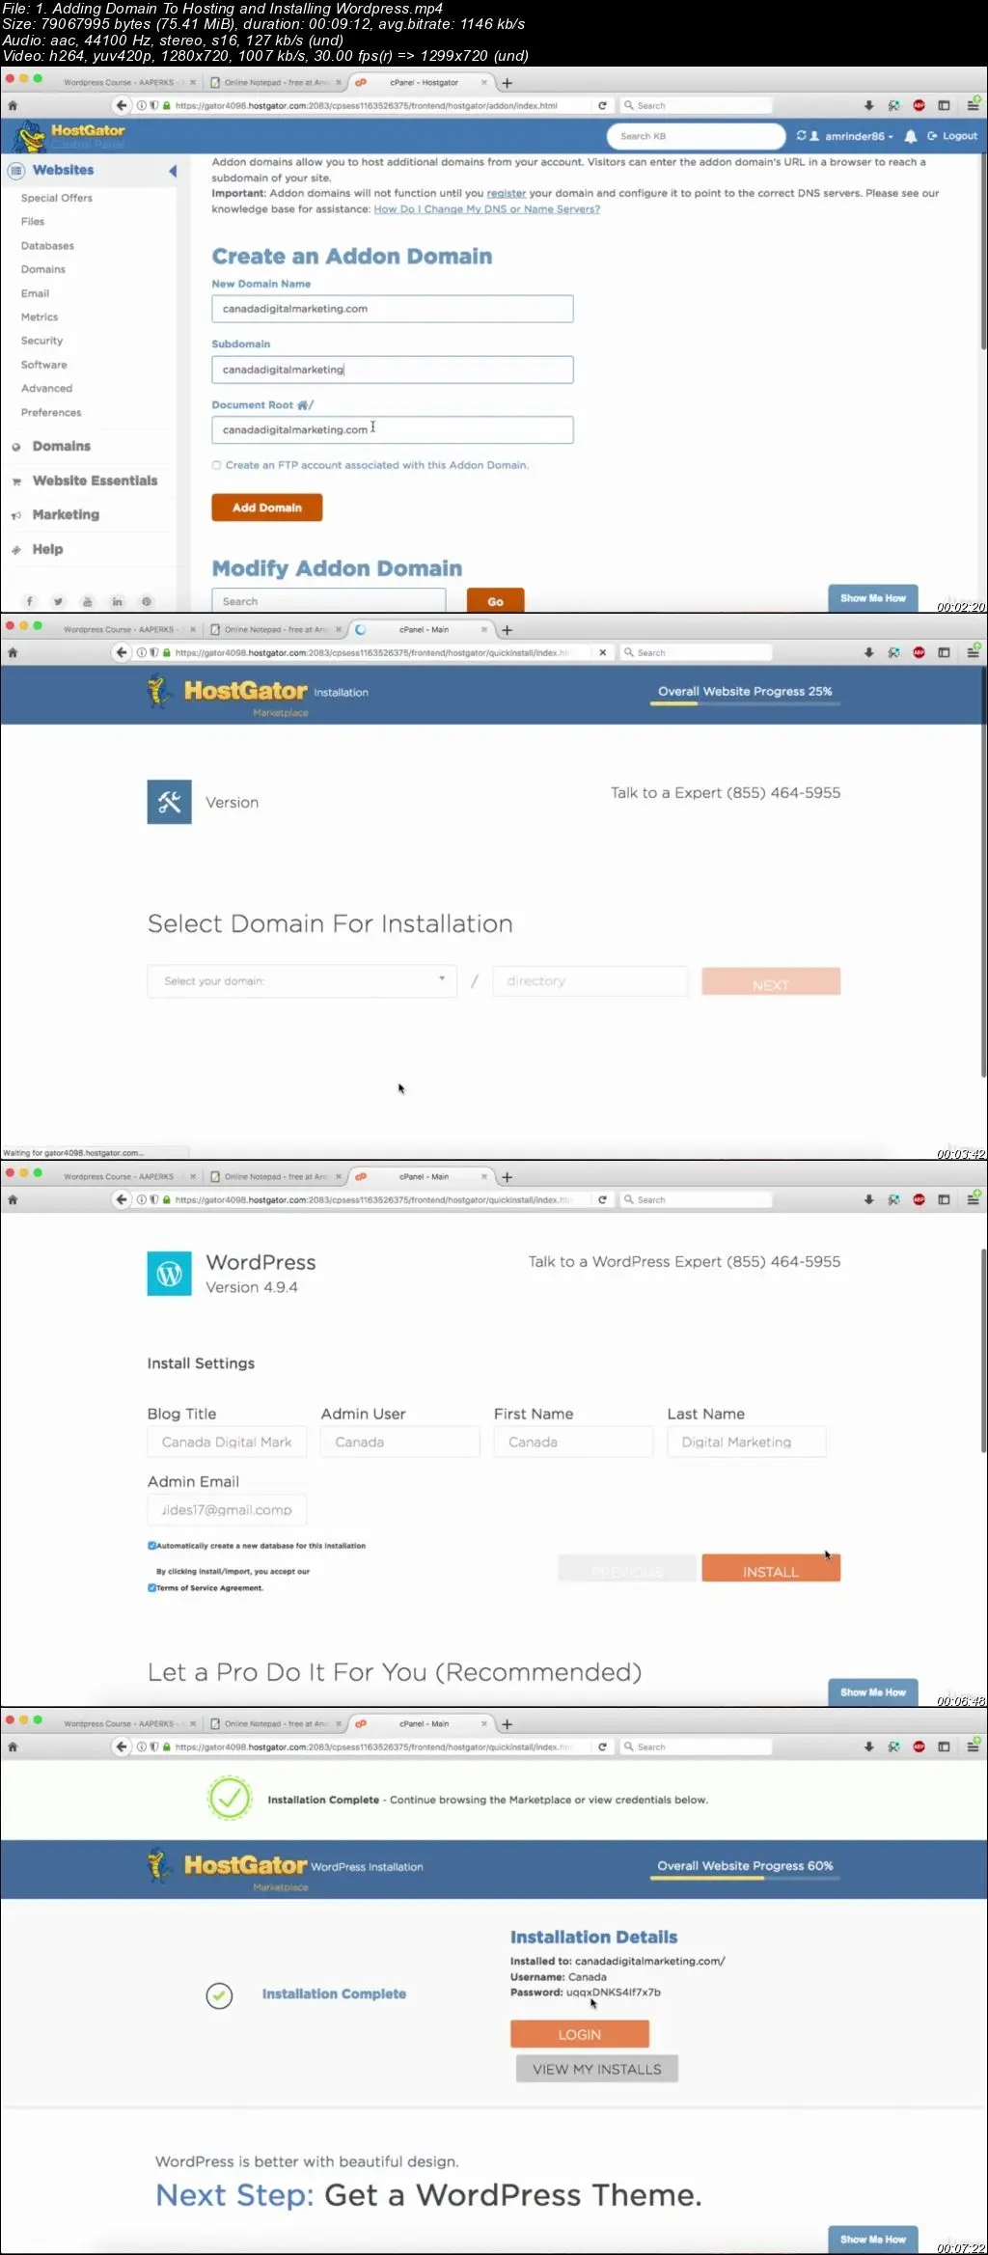Open the register link in the addon notice

[x=507, y=193]
